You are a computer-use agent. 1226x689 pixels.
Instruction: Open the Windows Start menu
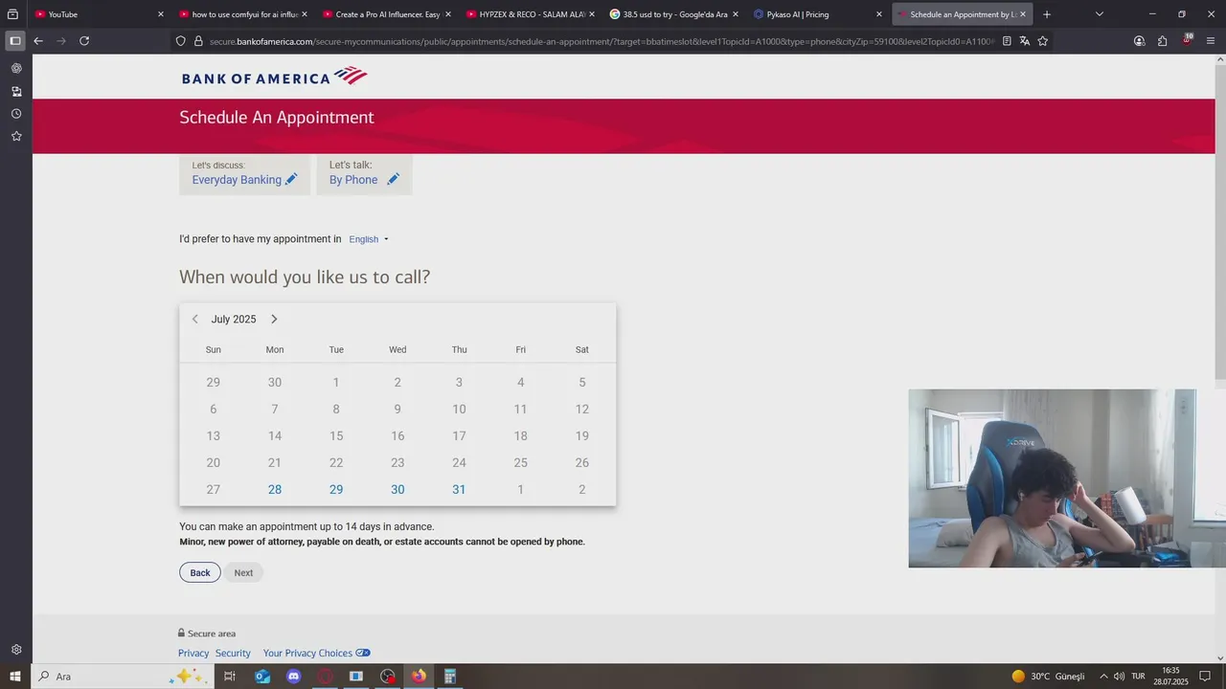[x=15, y=677]
